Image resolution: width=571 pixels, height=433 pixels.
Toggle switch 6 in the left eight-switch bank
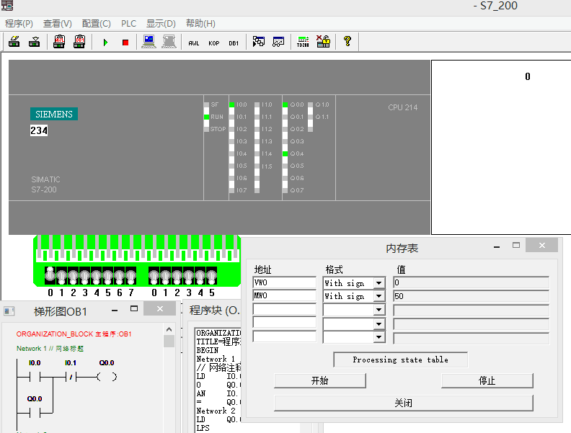[120, 277]
